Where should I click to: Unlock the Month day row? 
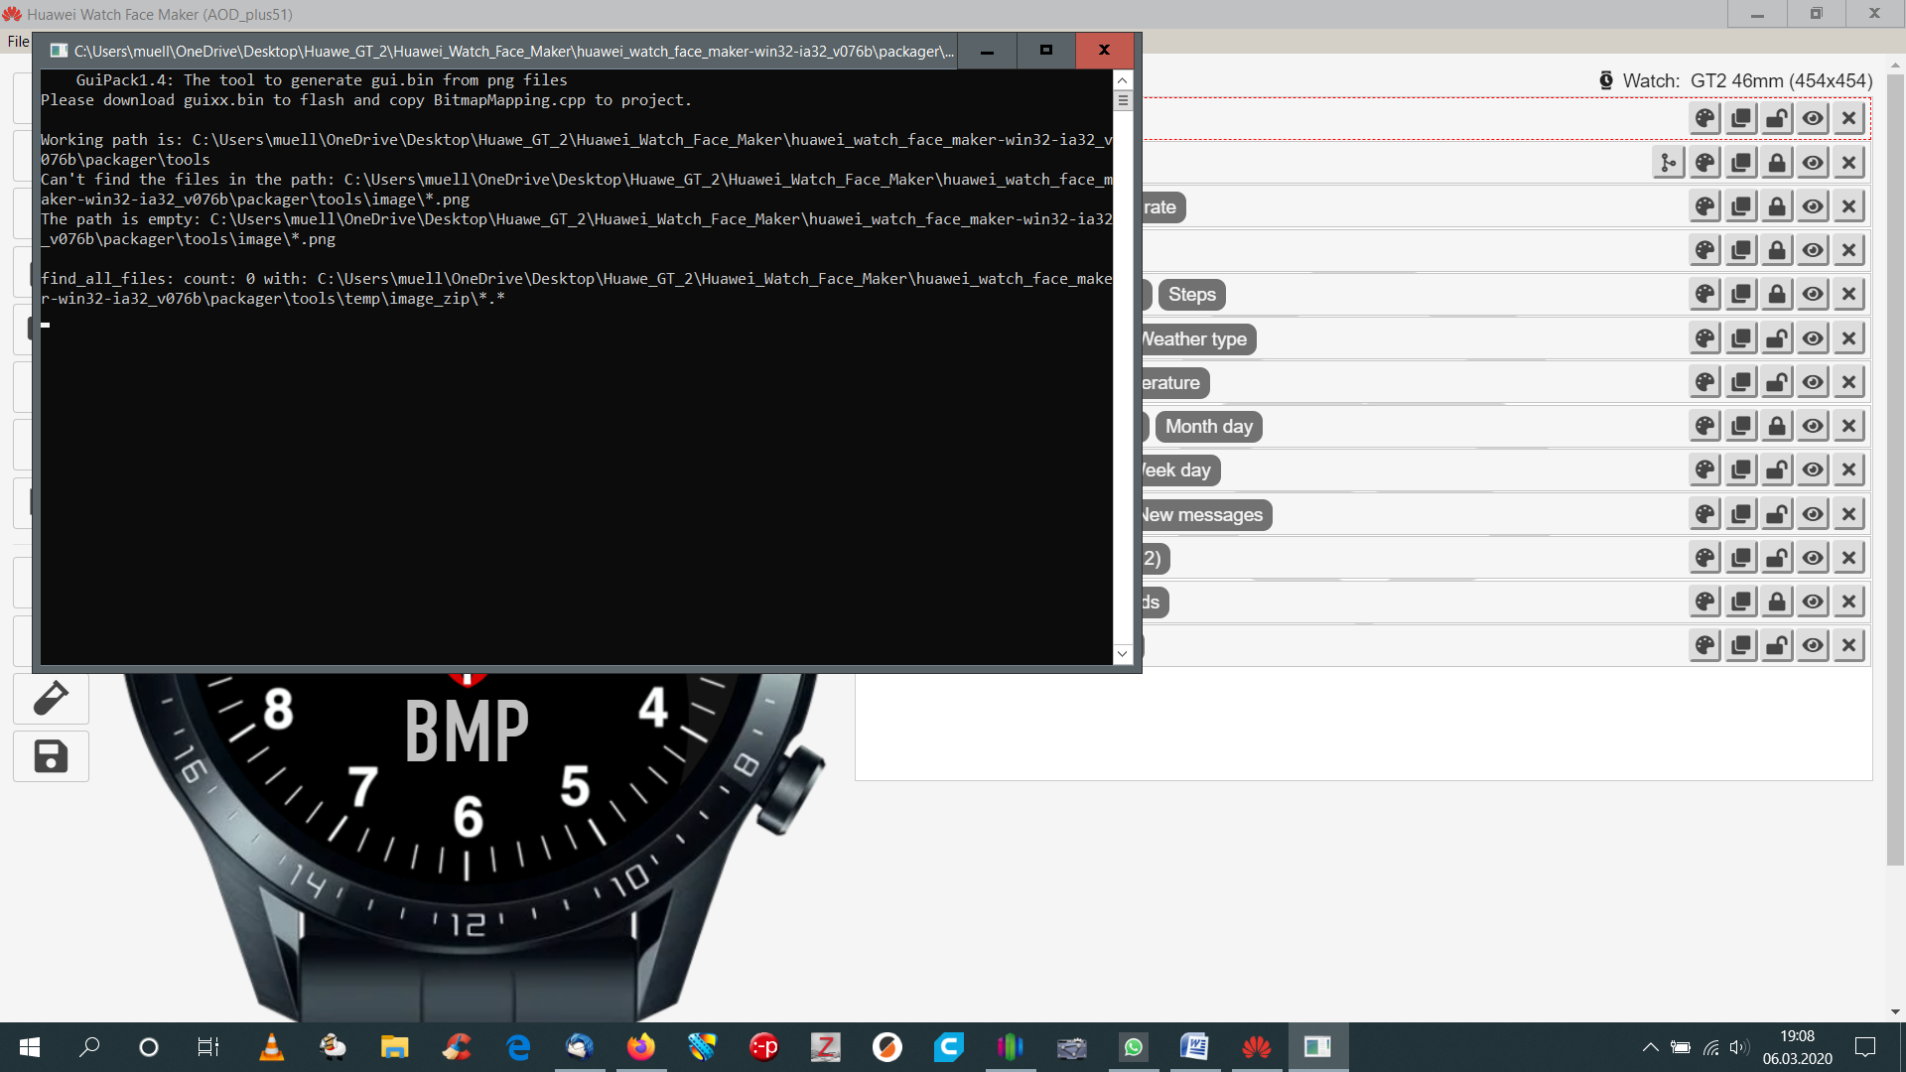[1777, 426]
